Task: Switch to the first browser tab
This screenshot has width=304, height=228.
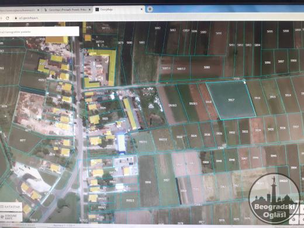Action: tap(19, 10)
